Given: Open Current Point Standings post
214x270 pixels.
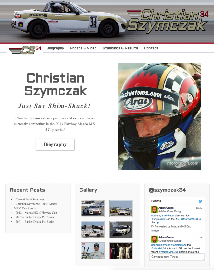Looking at the screenshot, I should pos(30,199).
